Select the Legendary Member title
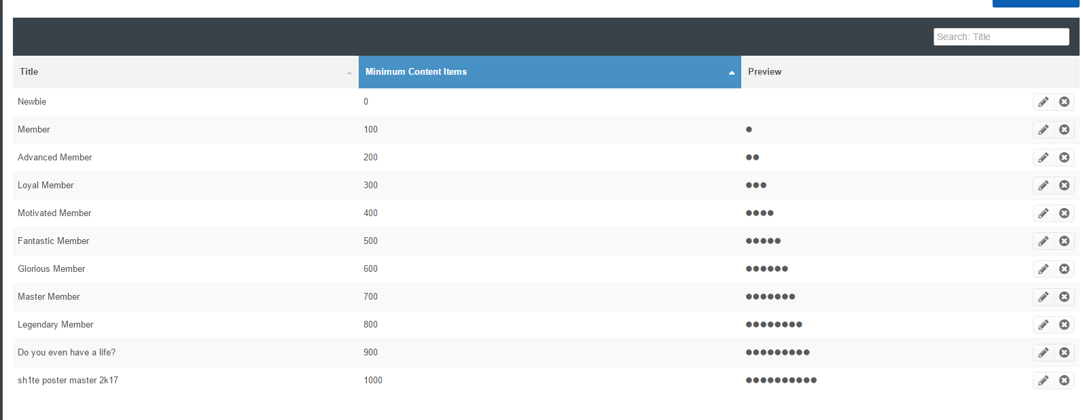Image resolution: width=1083 pixels, height=420 pixels. tap(56, 324)
